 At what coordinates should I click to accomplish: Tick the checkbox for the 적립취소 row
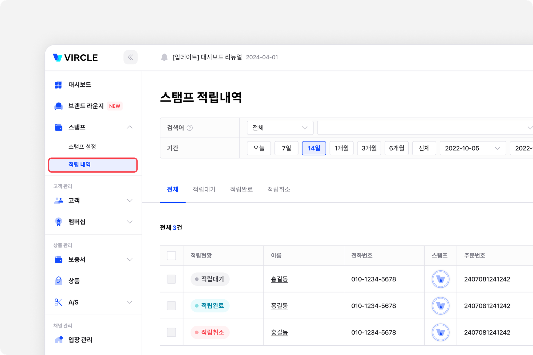pos(171,332)
